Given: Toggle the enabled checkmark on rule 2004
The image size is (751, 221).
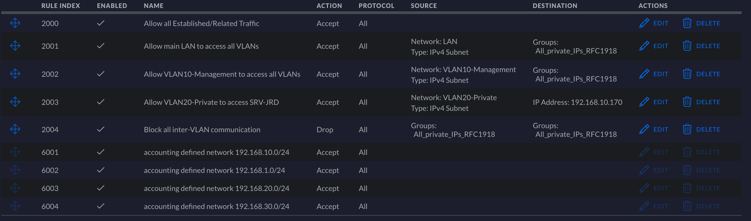Looking at the screenshot, I should 101,129.
